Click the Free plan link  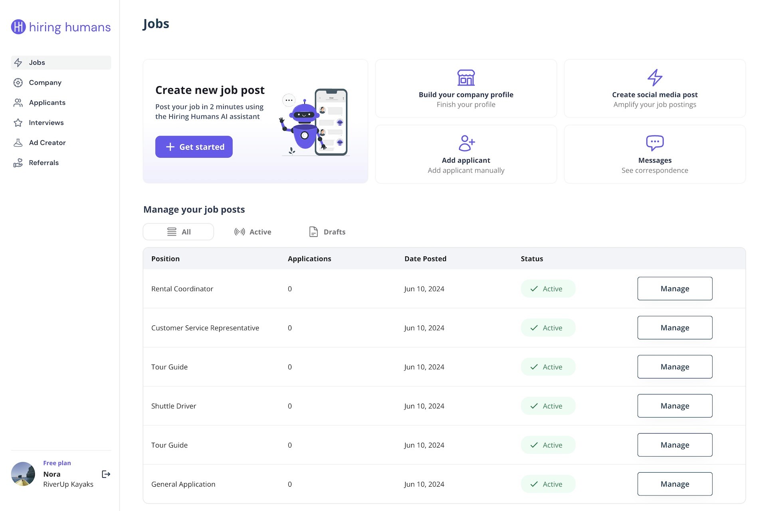(x=57, y=463)
